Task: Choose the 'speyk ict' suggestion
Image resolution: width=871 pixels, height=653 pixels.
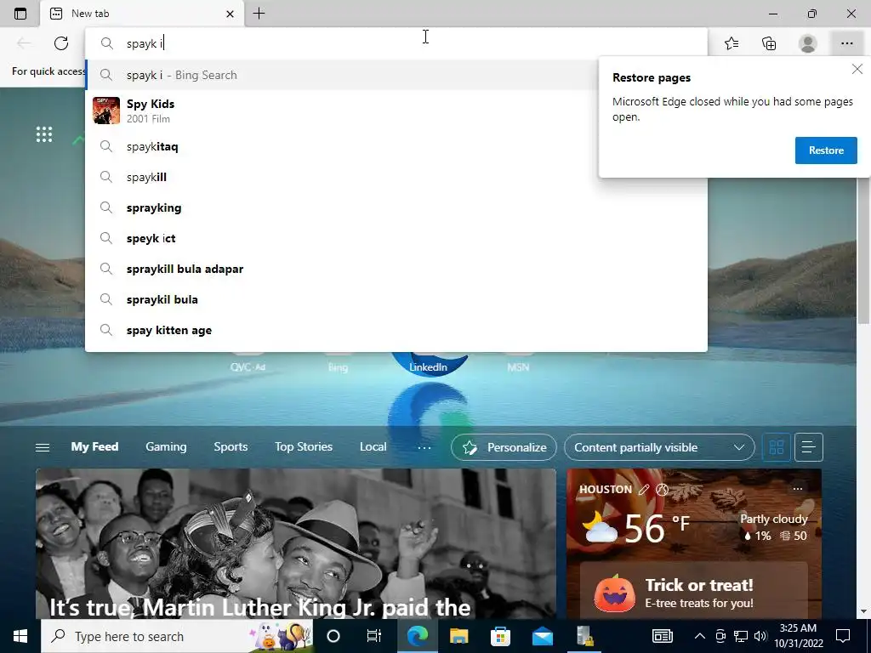Action: [x=396, y=238]
